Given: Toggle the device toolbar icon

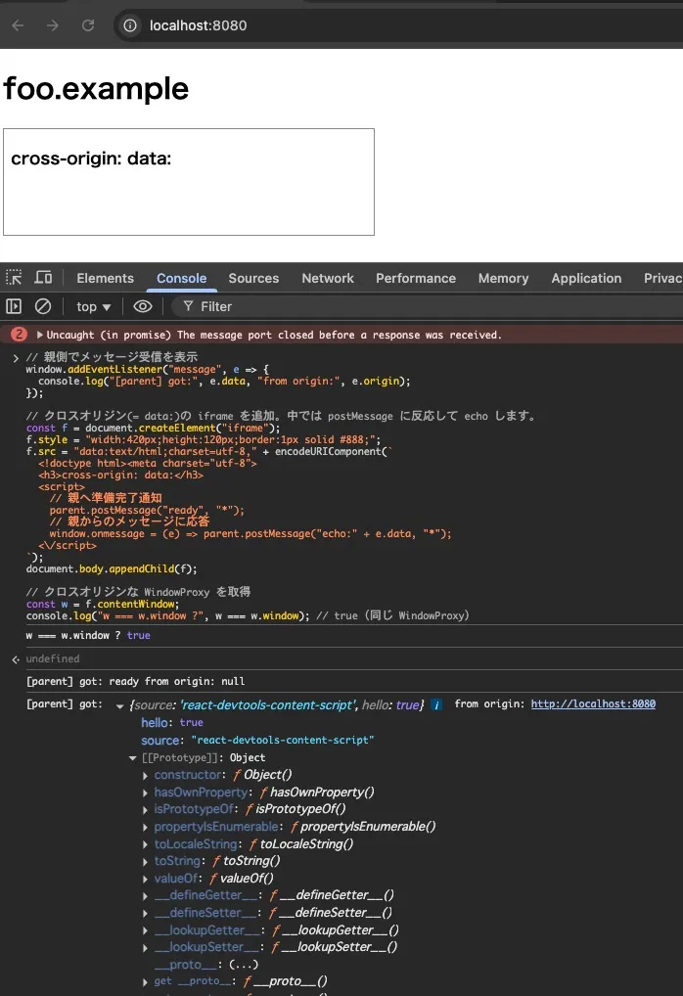Looking at the screenshot, I should pos(43,278).
